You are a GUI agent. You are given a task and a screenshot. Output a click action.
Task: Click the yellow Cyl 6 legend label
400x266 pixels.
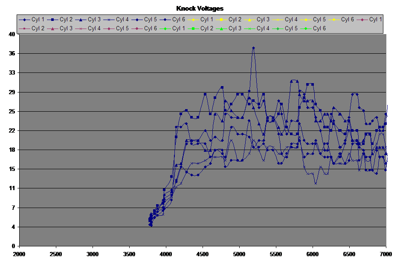tap(348, 20)
